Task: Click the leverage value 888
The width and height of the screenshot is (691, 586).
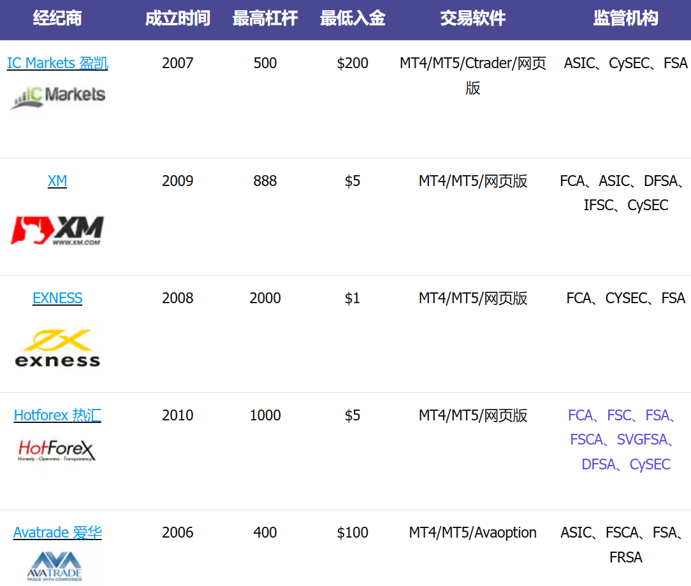Action: tap(265, 181)
